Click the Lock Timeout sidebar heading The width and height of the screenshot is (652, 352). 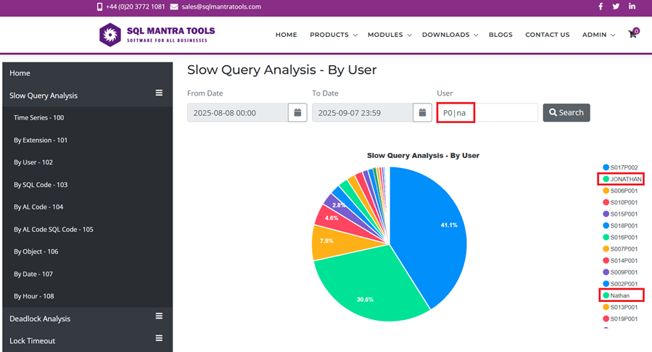point(33,341)
